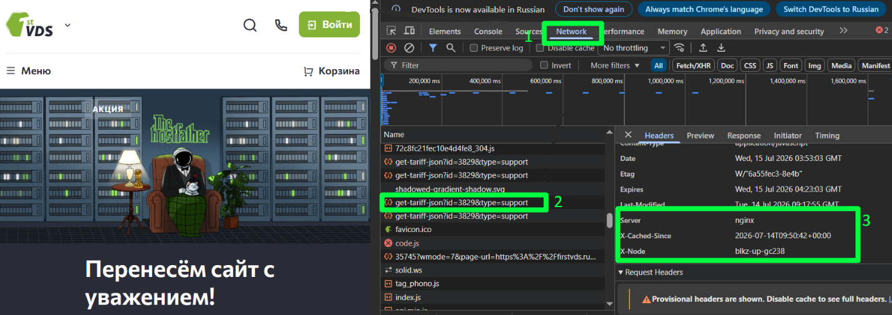Open the Корзина shopping cart

tap(332, 71)
